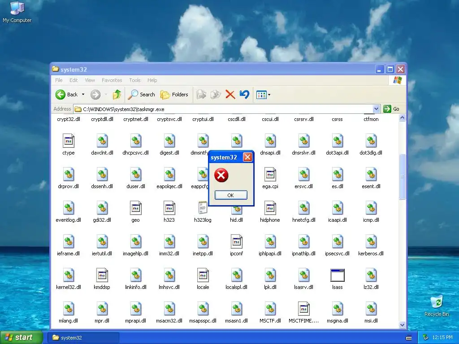459x344 pixels.
Task: Click the red Delete icon
Action: coord(230,95)
